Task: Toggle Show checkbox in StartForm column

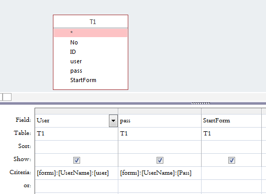Action: [x=231, y=160]
